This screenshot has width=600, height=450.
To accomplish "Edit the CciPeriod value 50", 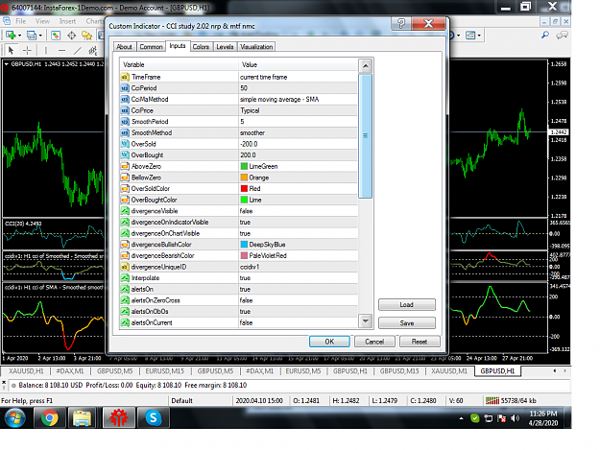I will [299, 88].
